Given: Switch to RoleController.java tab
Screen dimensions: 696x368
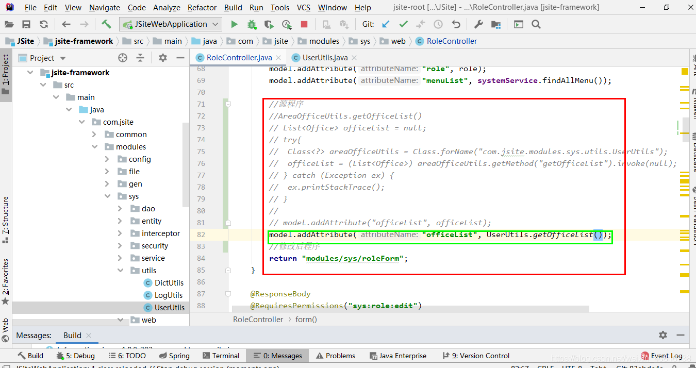Looking at the screenshot, I should 239,58.
